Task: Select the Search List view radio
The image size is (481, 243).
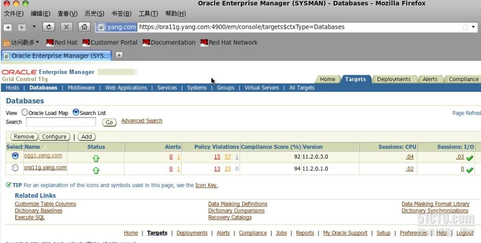Action: 76,113
